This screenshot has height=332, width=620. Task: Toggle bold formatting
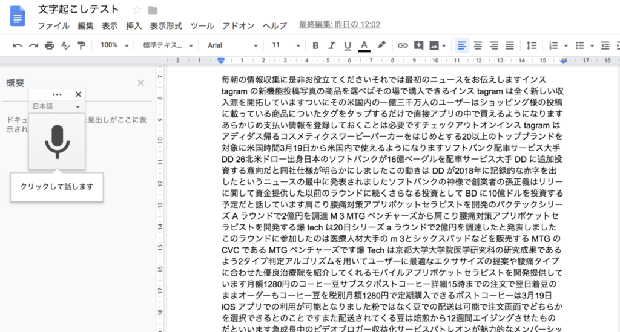pos(315,45)
